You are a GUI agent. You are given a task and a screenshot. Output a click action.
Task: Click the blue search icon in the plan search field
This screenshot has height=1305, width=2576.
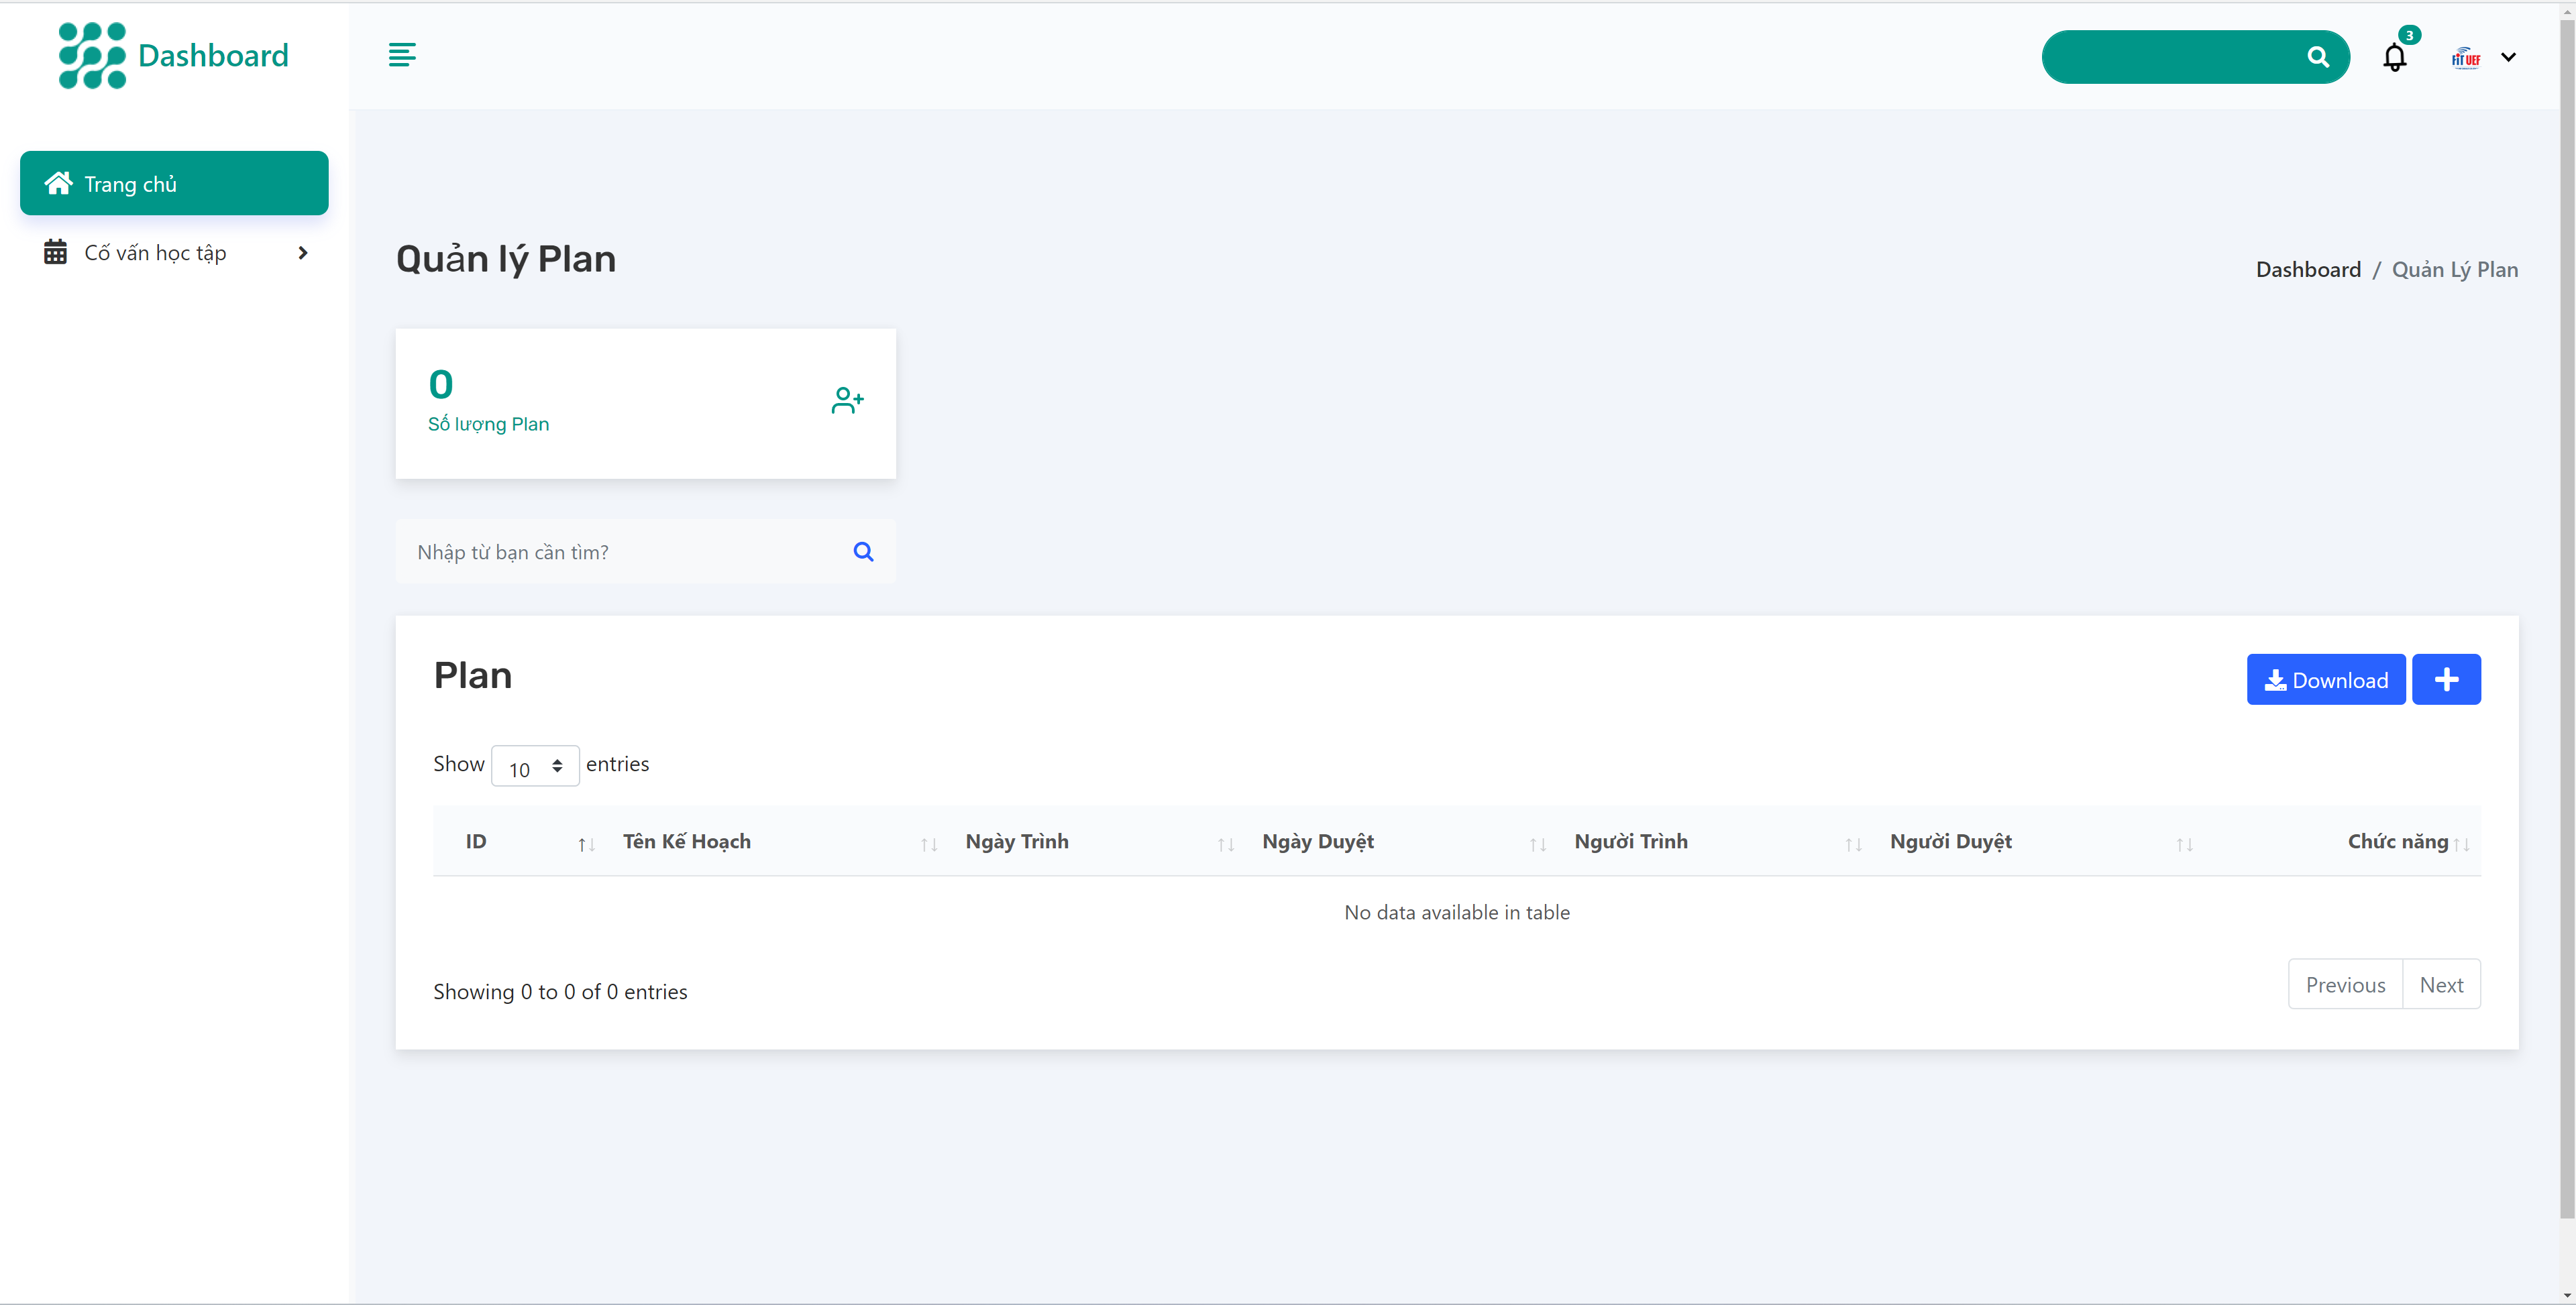click(x=862, y=551)
